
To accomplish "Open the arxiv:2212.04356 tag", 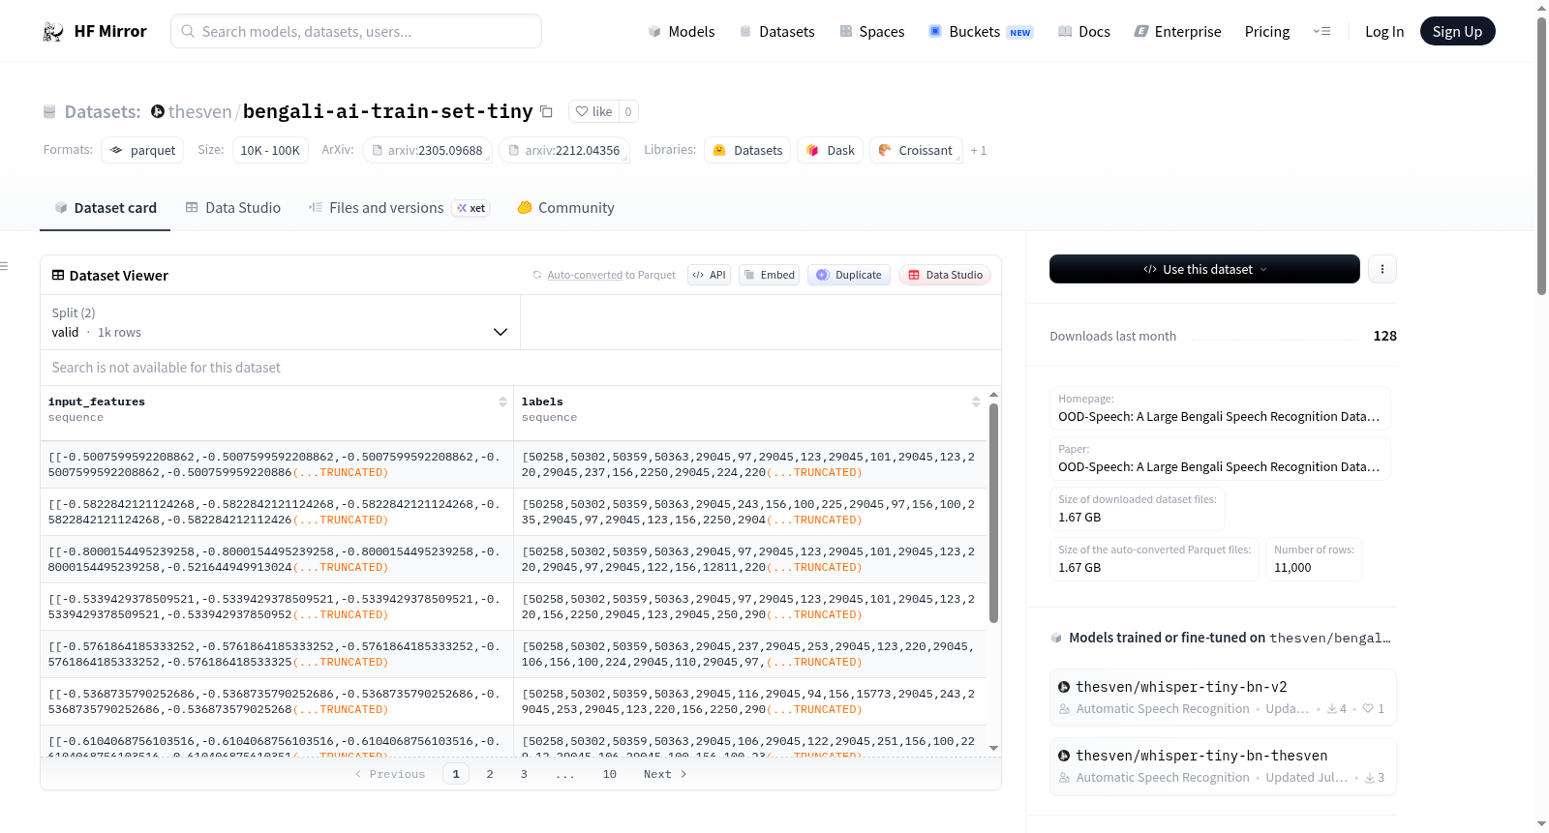I will tap(564, 150).
